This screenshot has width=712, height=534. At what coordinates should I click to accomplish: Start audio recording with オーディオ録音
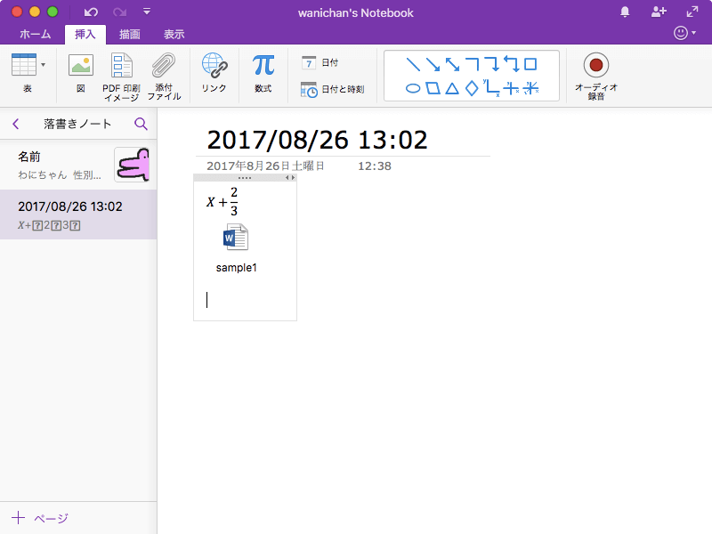[x=595, y=77]
